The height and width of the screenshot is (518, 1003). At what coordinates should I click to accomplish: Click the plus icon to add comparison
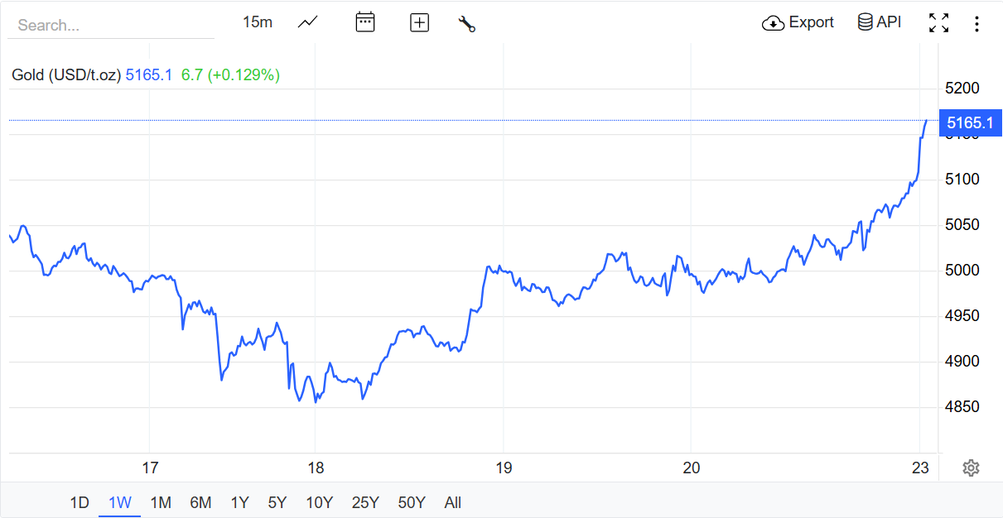pos(419,22)
